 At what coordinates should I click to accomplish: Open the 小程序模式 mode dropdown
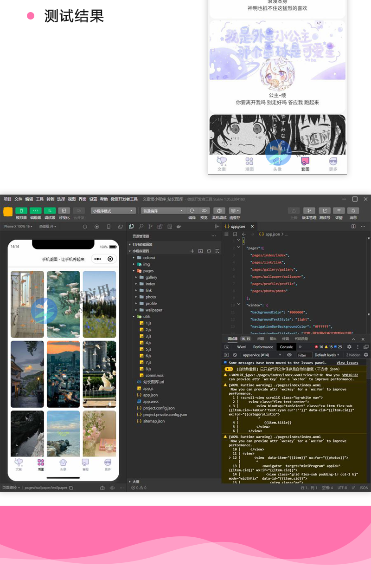[113, 211]
